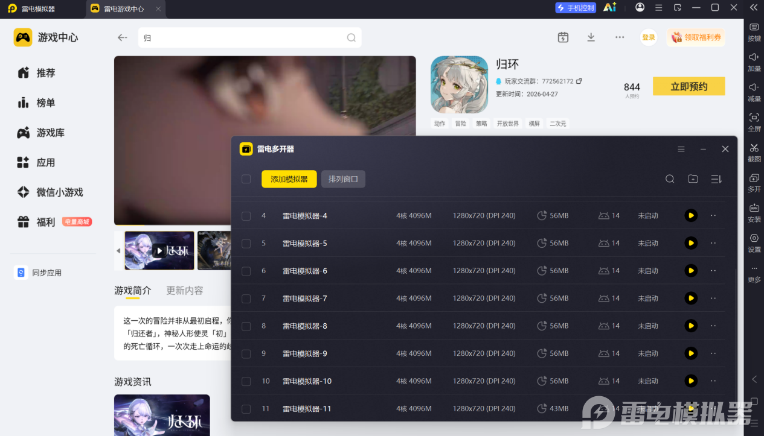Screen dimensions: 764x436
Task: Click the game search input field
Action: pyautogui.click(x=249, y=37)
